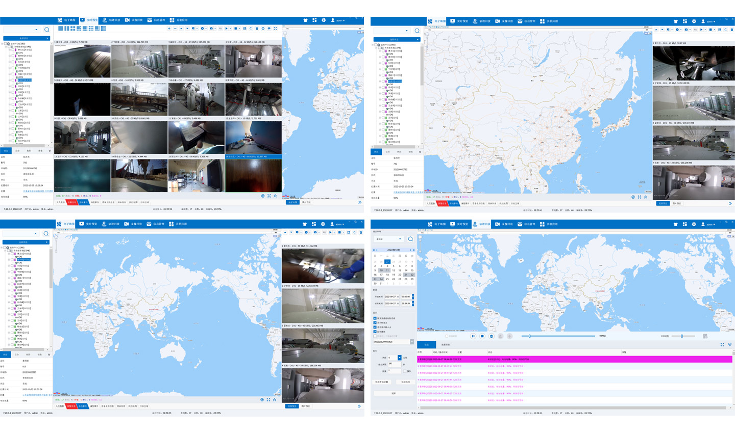Click the trash icon beside the stop button
This screenshot has width=735, height=435.
[492, 336]
